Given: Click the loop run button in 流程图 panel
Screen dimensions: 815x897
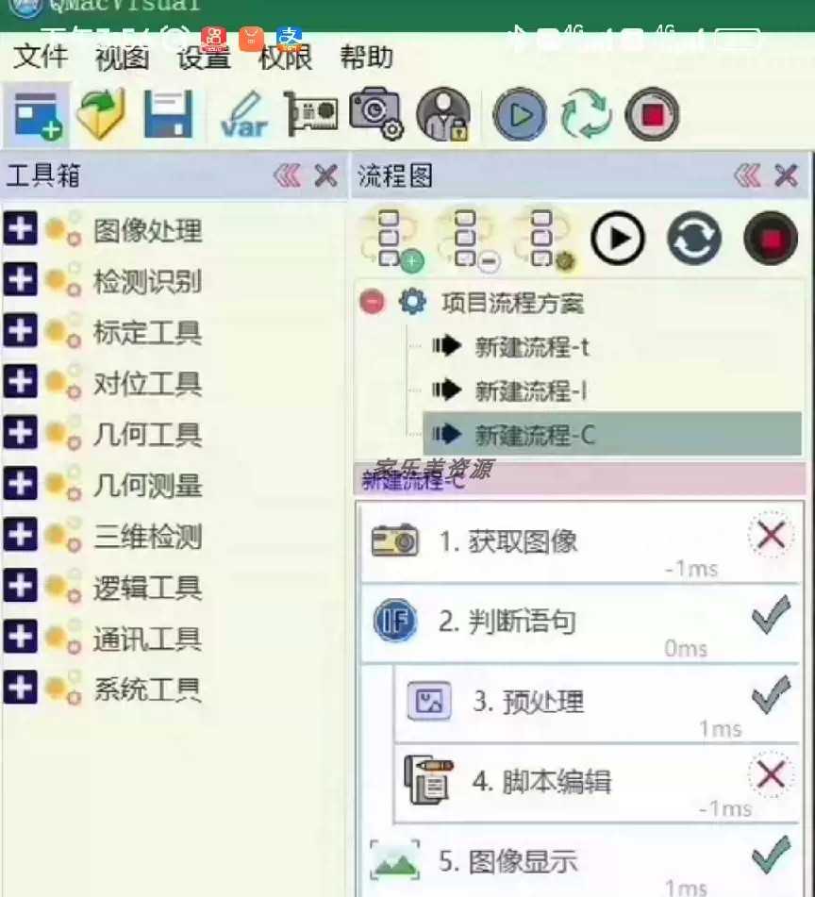Looking at the screenshot, I should (694, 238).
